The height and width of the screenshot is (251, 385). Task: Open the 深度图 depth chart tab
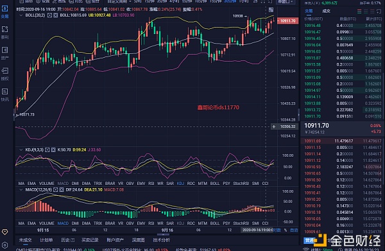(x=138, y=240)
